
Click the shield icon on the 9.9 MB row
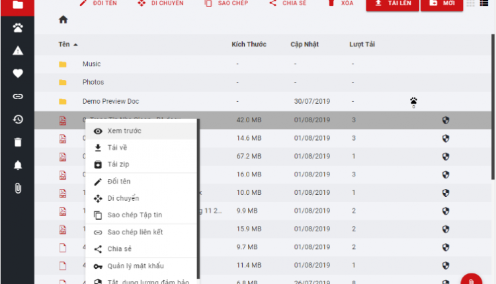pyautogui.click(x=446, y=211)
